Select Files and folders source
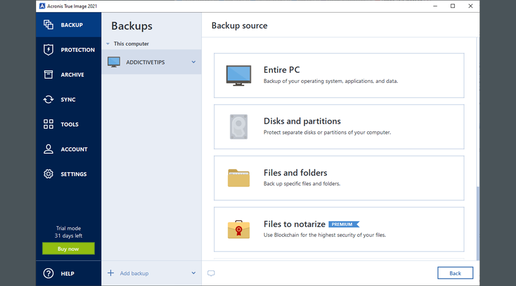516x286 pixels. [339, 178]
